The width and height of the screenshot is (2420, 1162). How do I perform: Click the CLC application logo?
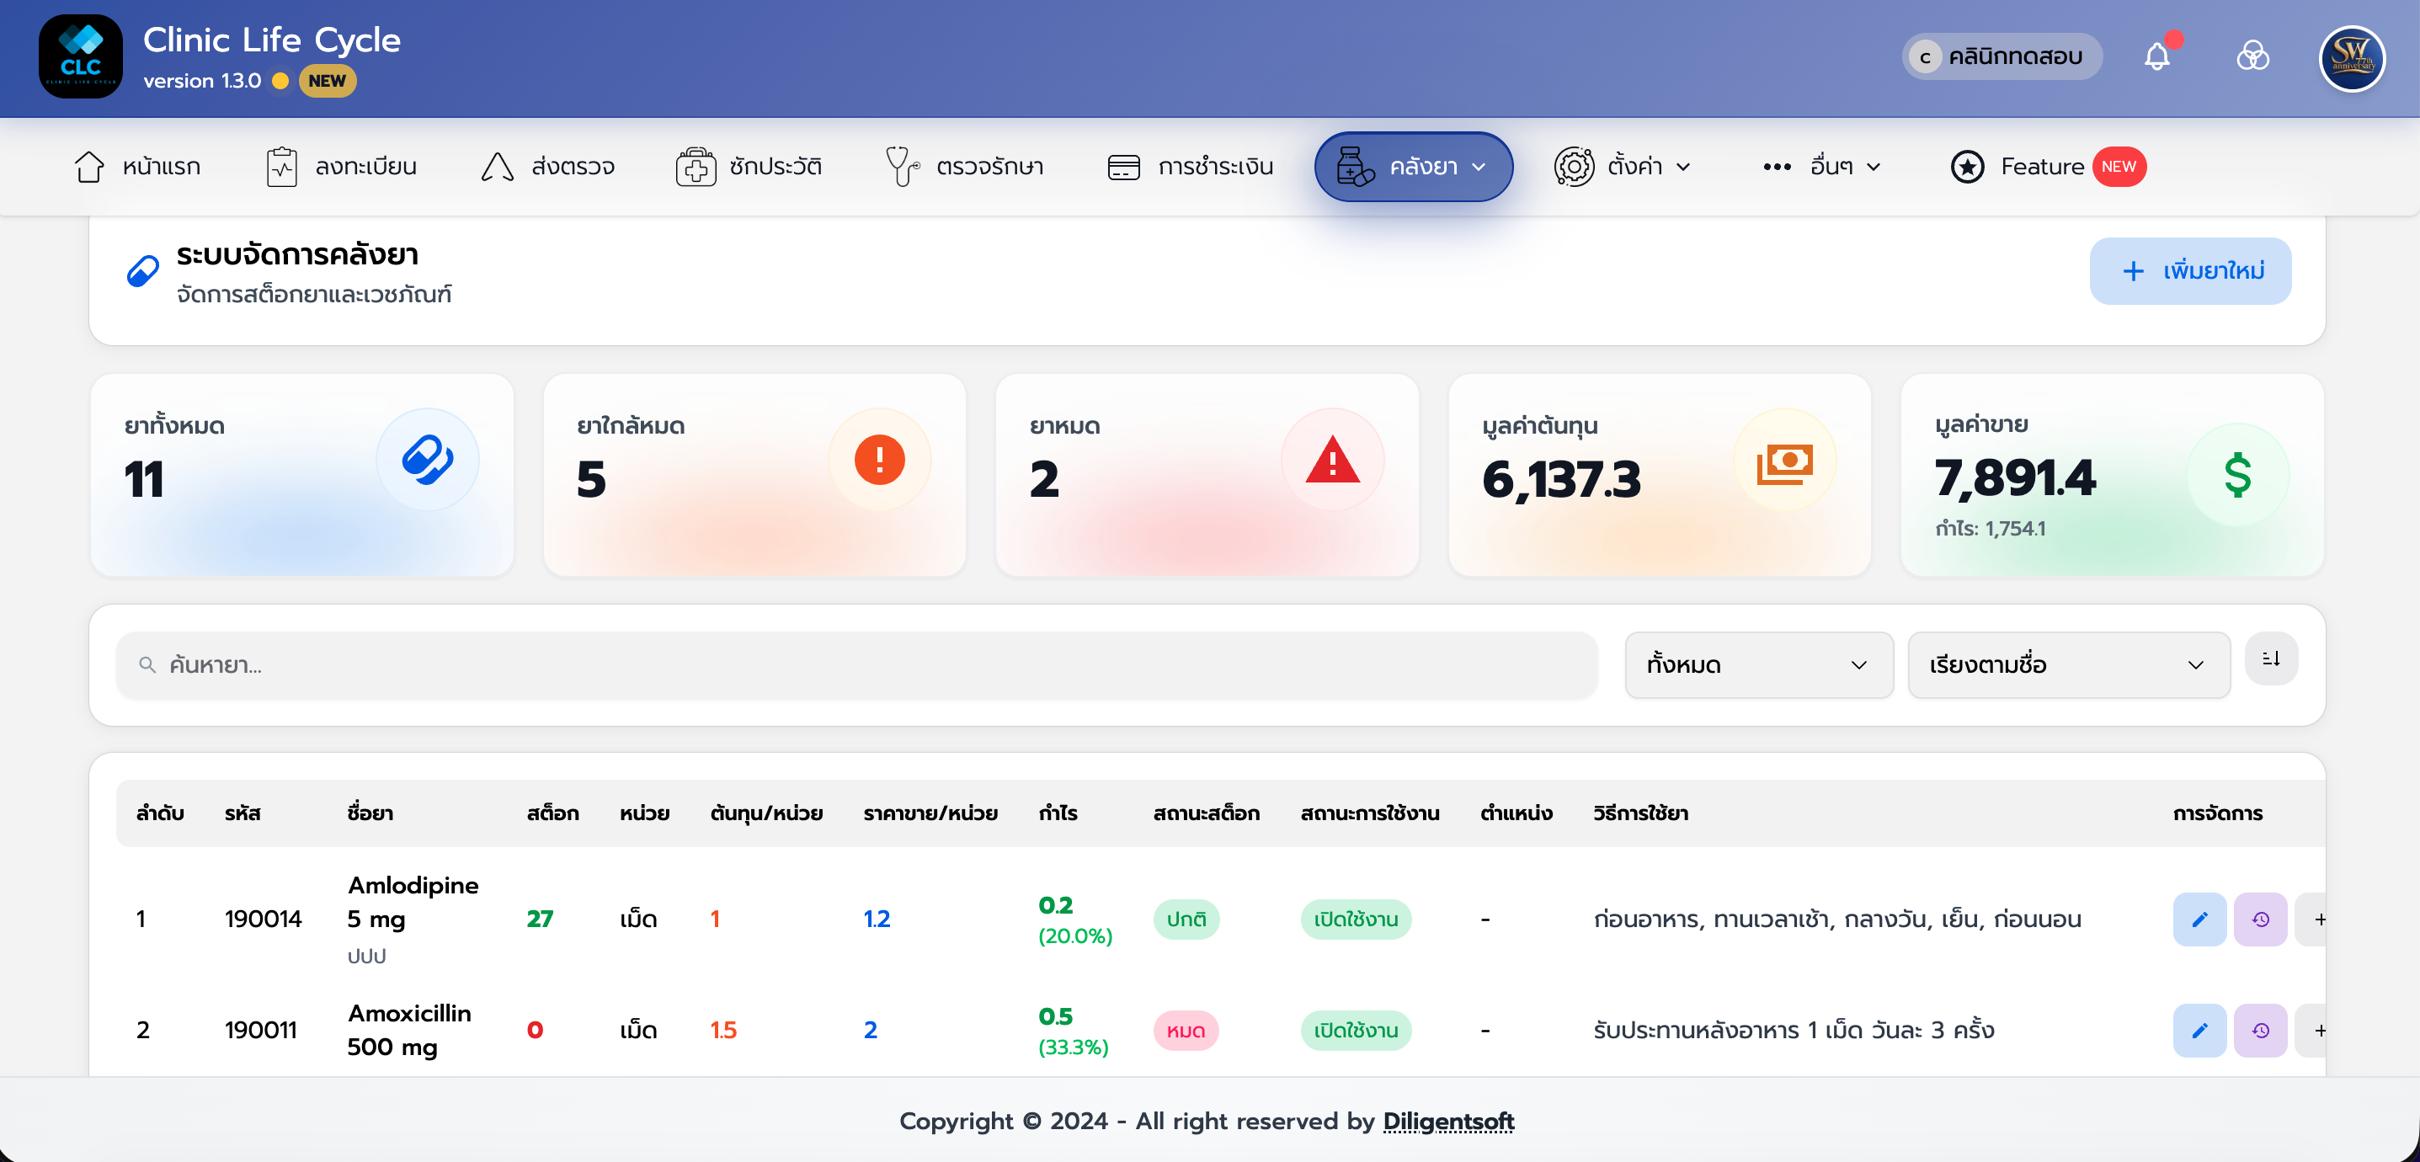[81, 57]
